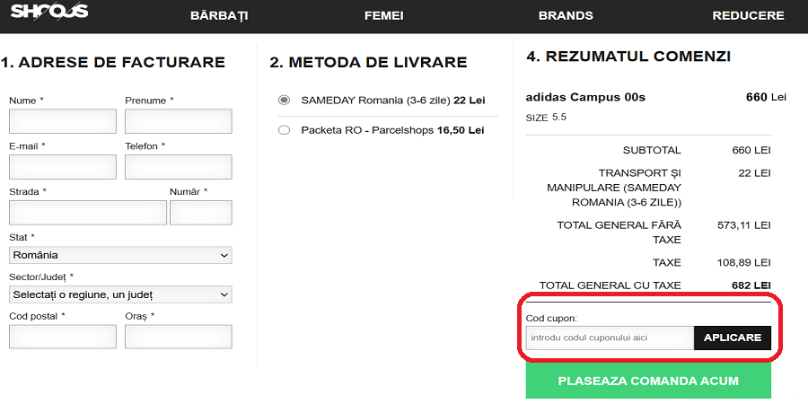Viewport: 808px width, 404px height.
Task: Focus the Prenume text field
Action: click(x=179, y=121)
